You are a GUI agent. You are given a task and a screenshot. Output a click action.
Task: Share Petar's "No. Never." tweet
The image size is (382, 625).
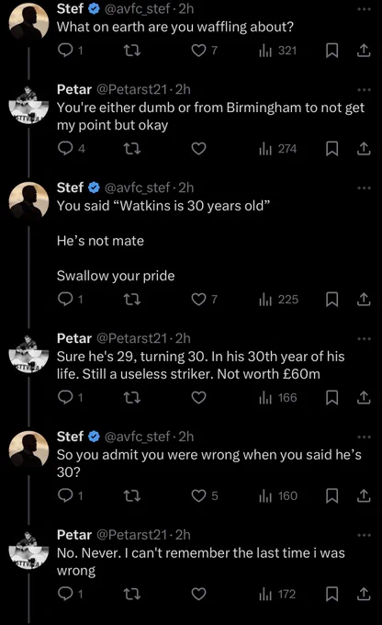tap(364, 595)
